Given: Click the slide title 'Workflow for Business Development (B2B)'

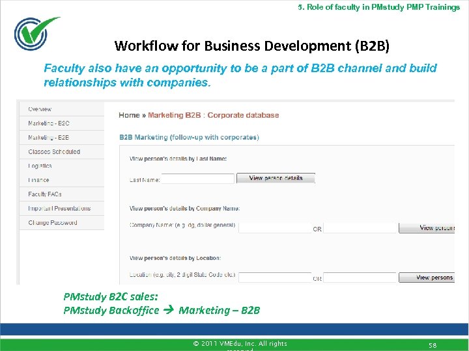Looking at the screenshot, I should [252, 45].
